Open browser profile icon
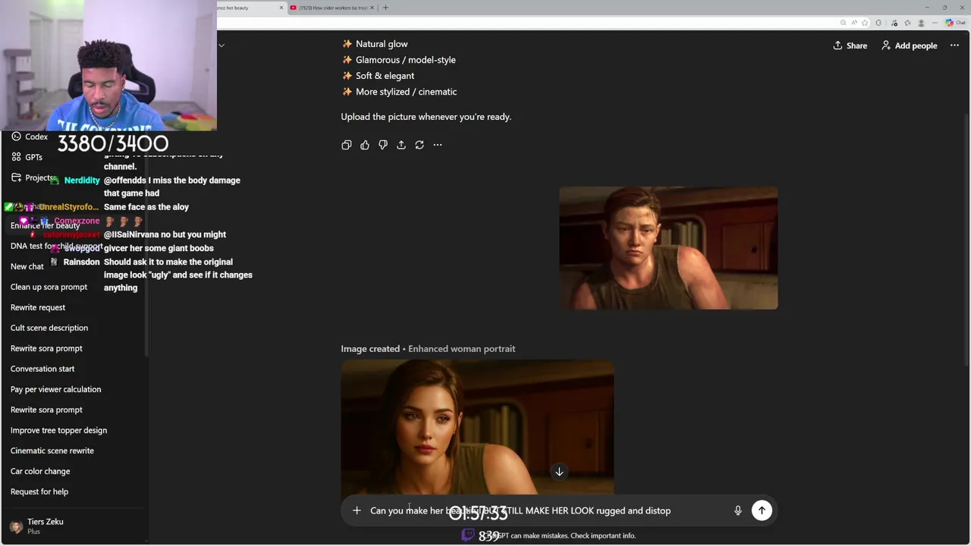The width and height of the screenshot is (971, 546). click(922, 23)
